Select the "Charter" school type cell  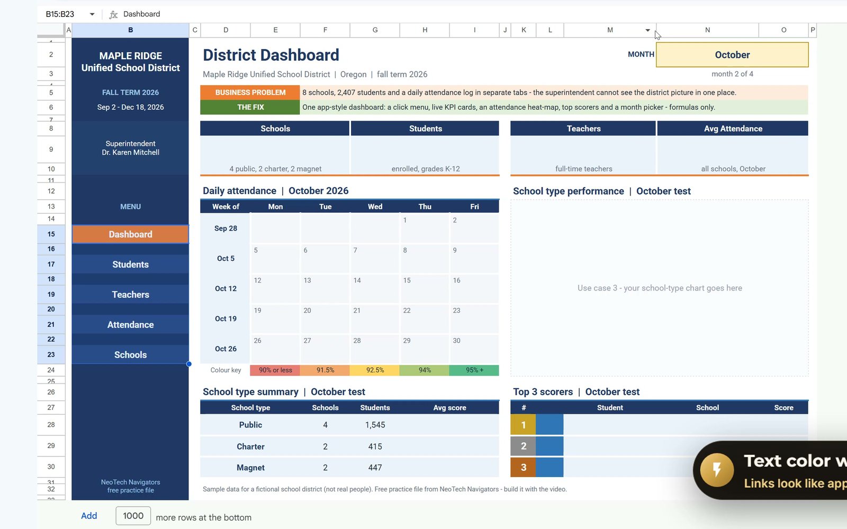[250, 446]
